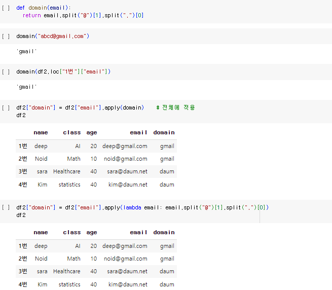Viewport: 332px width, 290px height.
Task: Click the 'gmail' output of the third cell
Action: coord(26,87)
